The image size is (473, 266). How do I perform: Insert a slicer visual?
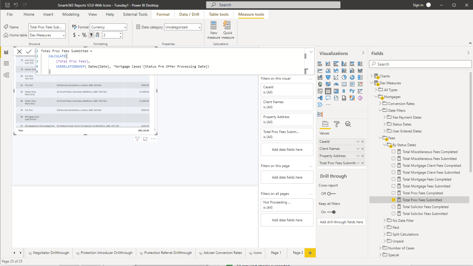320,91
